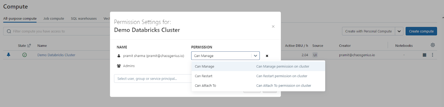Open the Can Manage permission dropdown arrow
Image resolution: width=444 pixels, height=107 pixels.
(255, 56)
